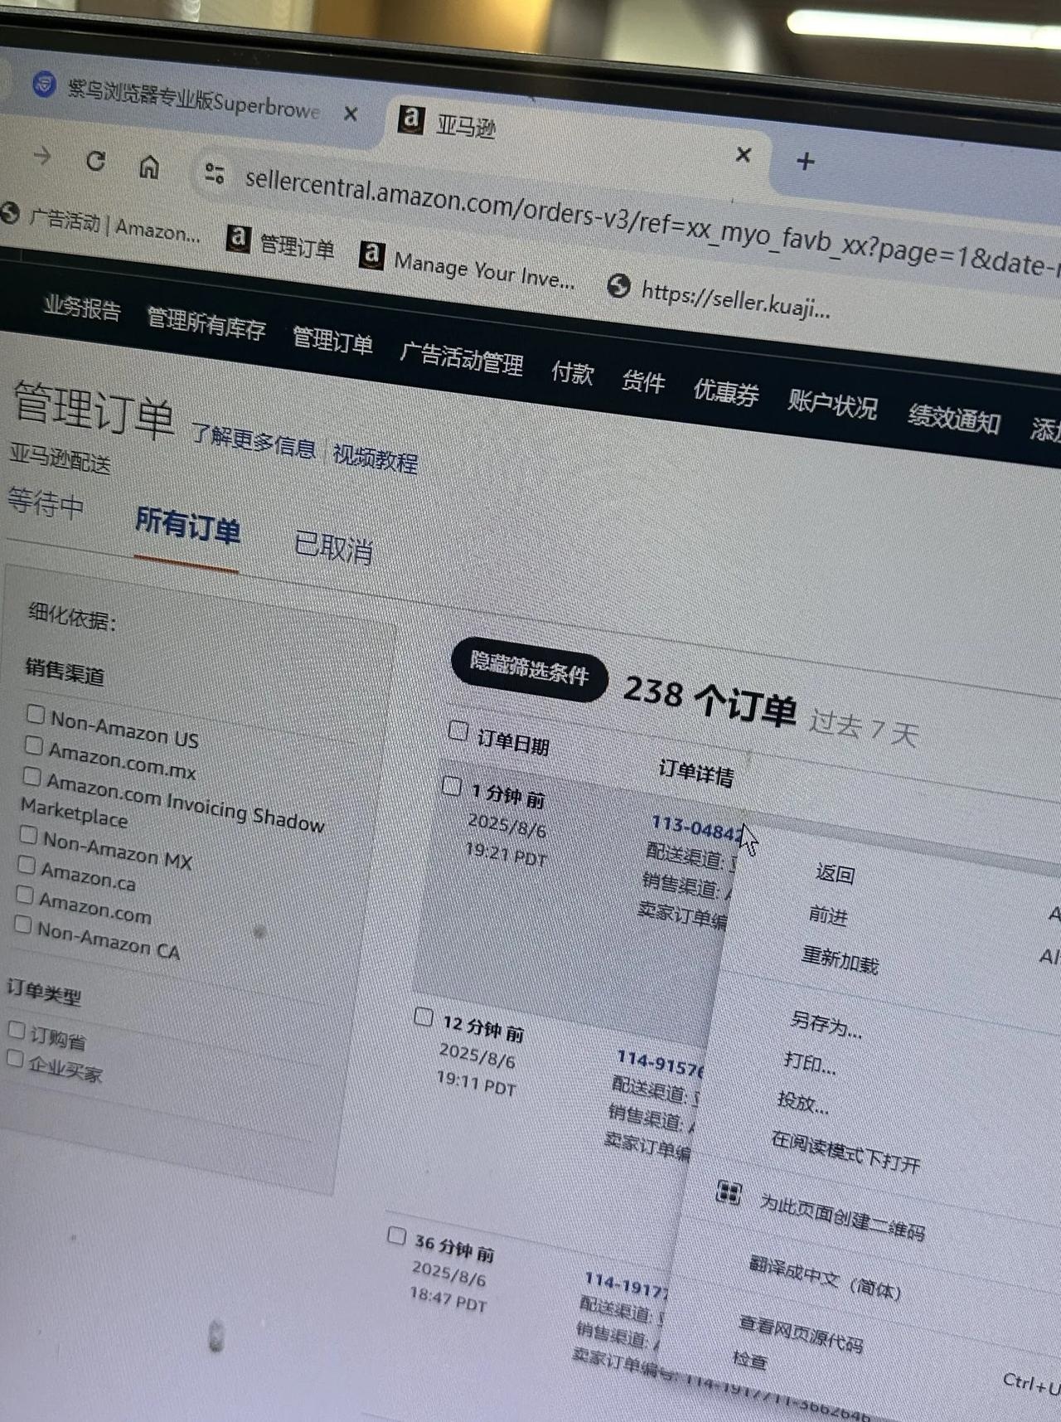Open 广告活动管理 in the navigation bar
This screenshot has width=1061, height=1422.
pos(462,357)
